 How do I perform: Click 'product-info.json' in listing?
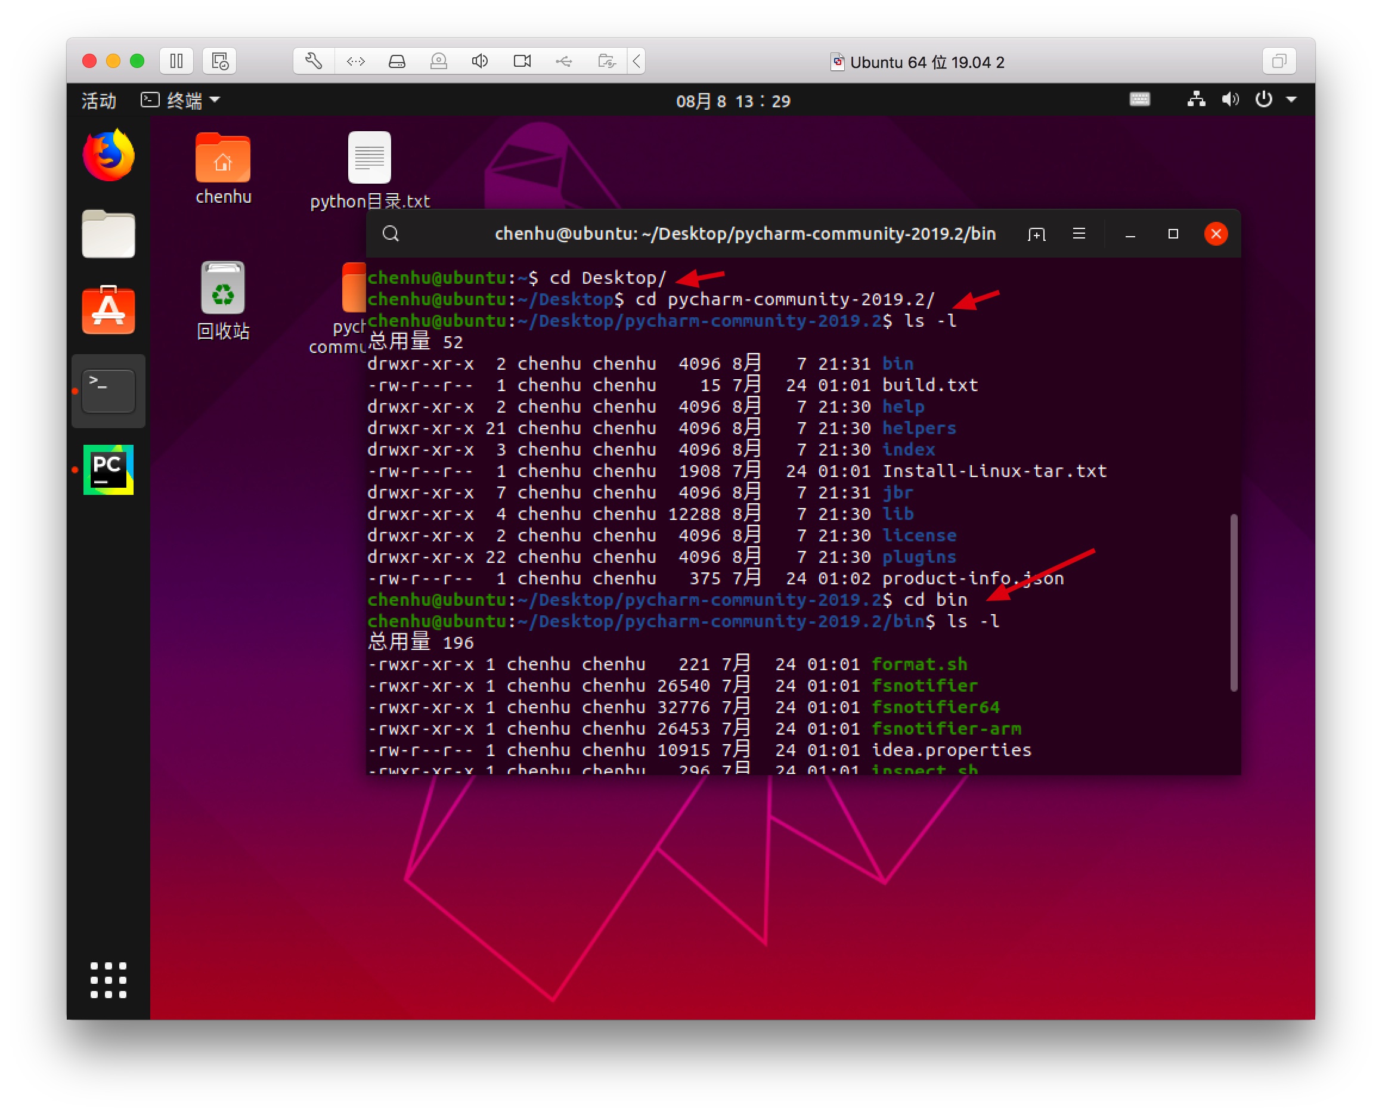click(973, 579)
